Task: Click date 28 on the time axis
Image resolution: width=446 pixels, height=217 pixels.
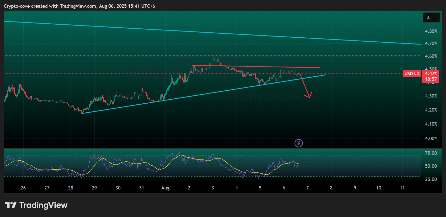Action: click(71, 188)
